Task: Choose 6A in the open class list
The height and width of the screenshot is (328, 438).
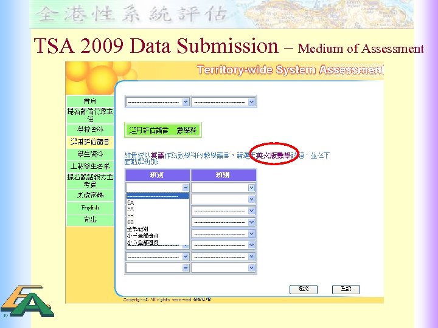Action: click(158, 203)
